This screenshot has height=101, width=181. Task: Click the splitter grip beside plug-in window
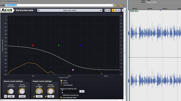tap(124, 53)
